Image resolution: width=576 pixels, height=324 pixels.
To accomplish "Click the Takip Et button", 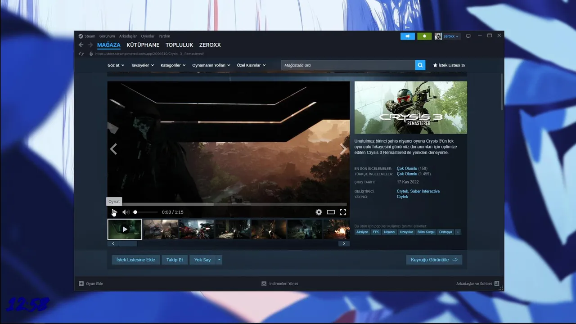I will [x=175, y=260].
